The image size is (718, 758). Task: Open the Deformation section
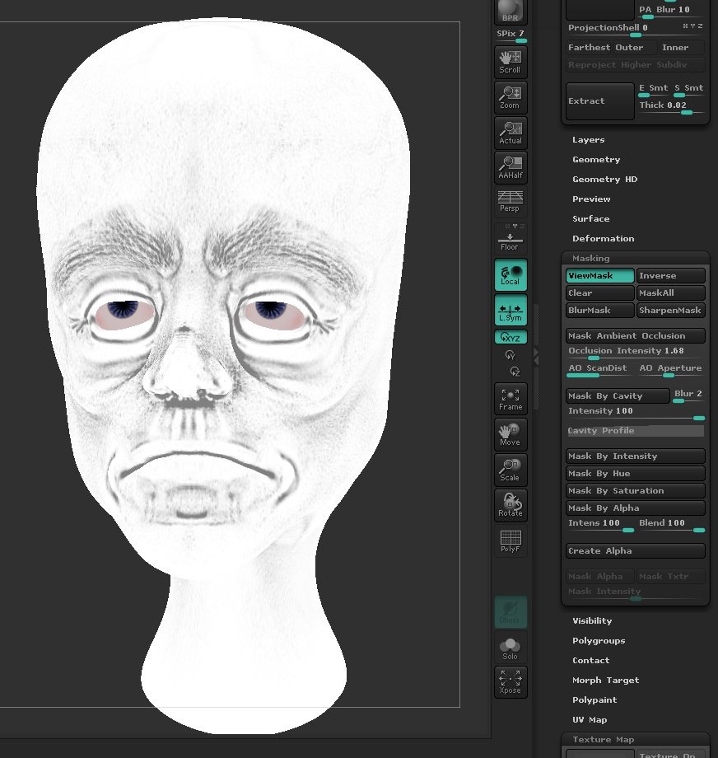click(604, 238)
